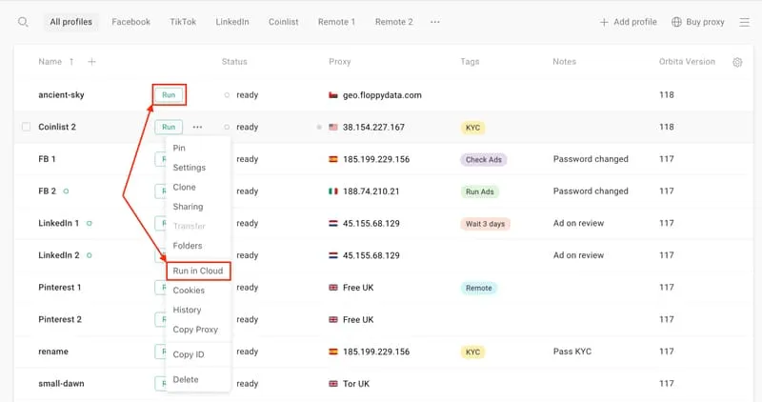
Task: Choose Clone from the context menu
Action: click(184, 187)
